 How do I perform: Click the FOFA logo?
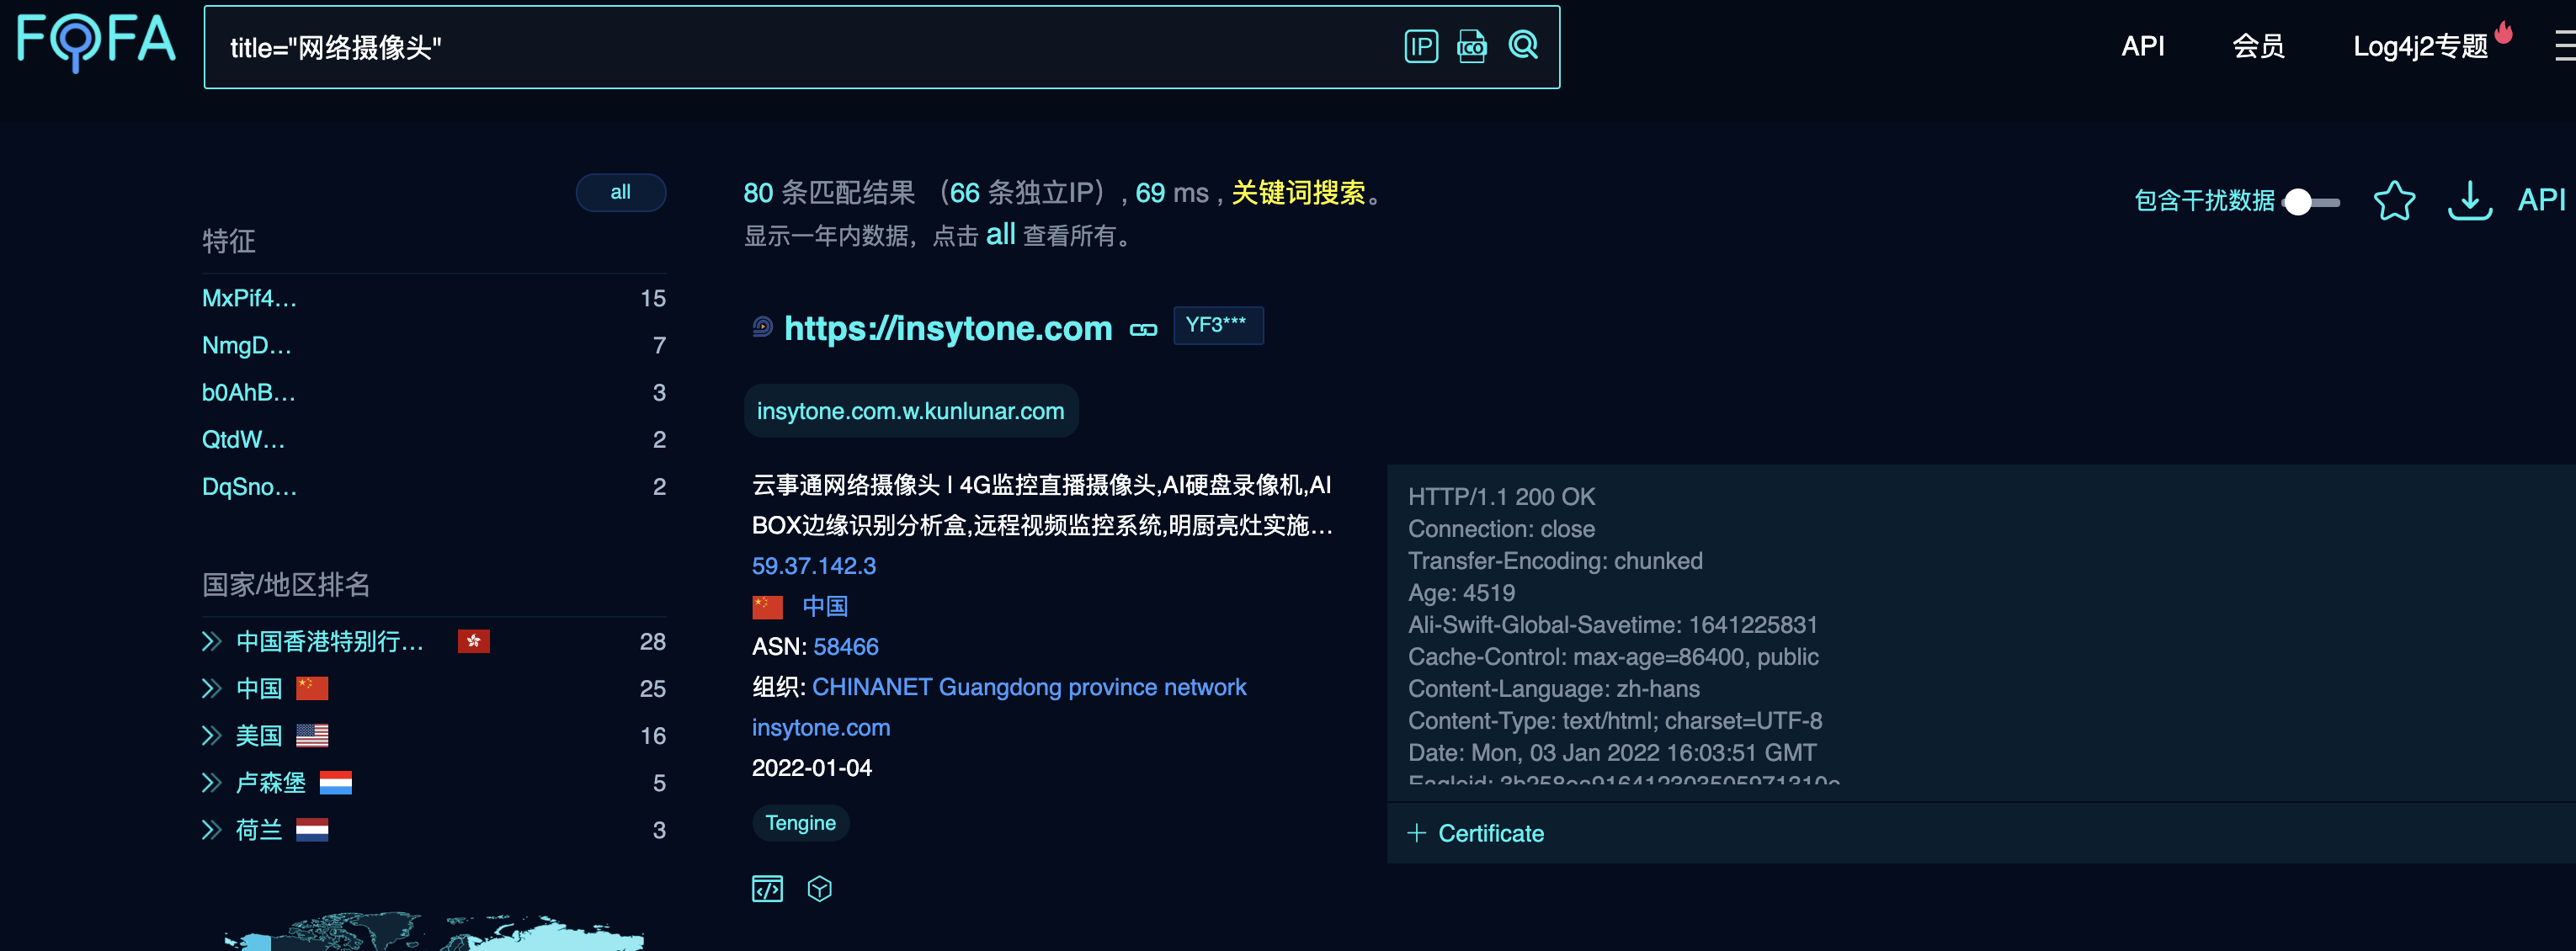point(96,41)
